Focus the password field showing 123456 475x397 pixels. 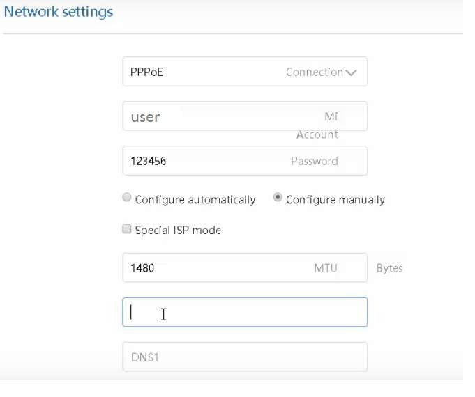point(209,161)
